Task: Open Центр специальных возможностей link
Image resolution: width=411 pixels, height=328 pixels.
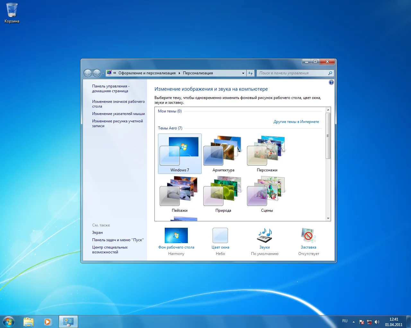Action: pyautogui.click(x=110, y=250)
